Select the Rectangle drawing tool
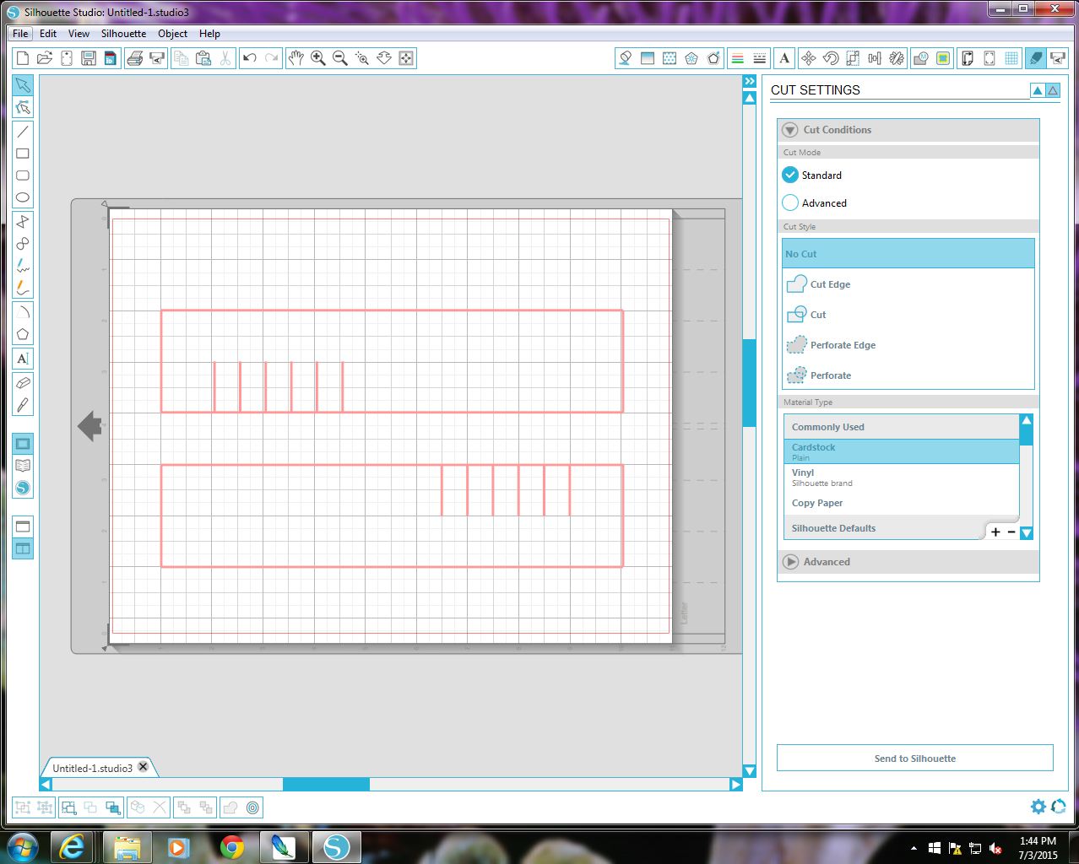Screen dimensions: 1079x864 click(x=23, y=154)
